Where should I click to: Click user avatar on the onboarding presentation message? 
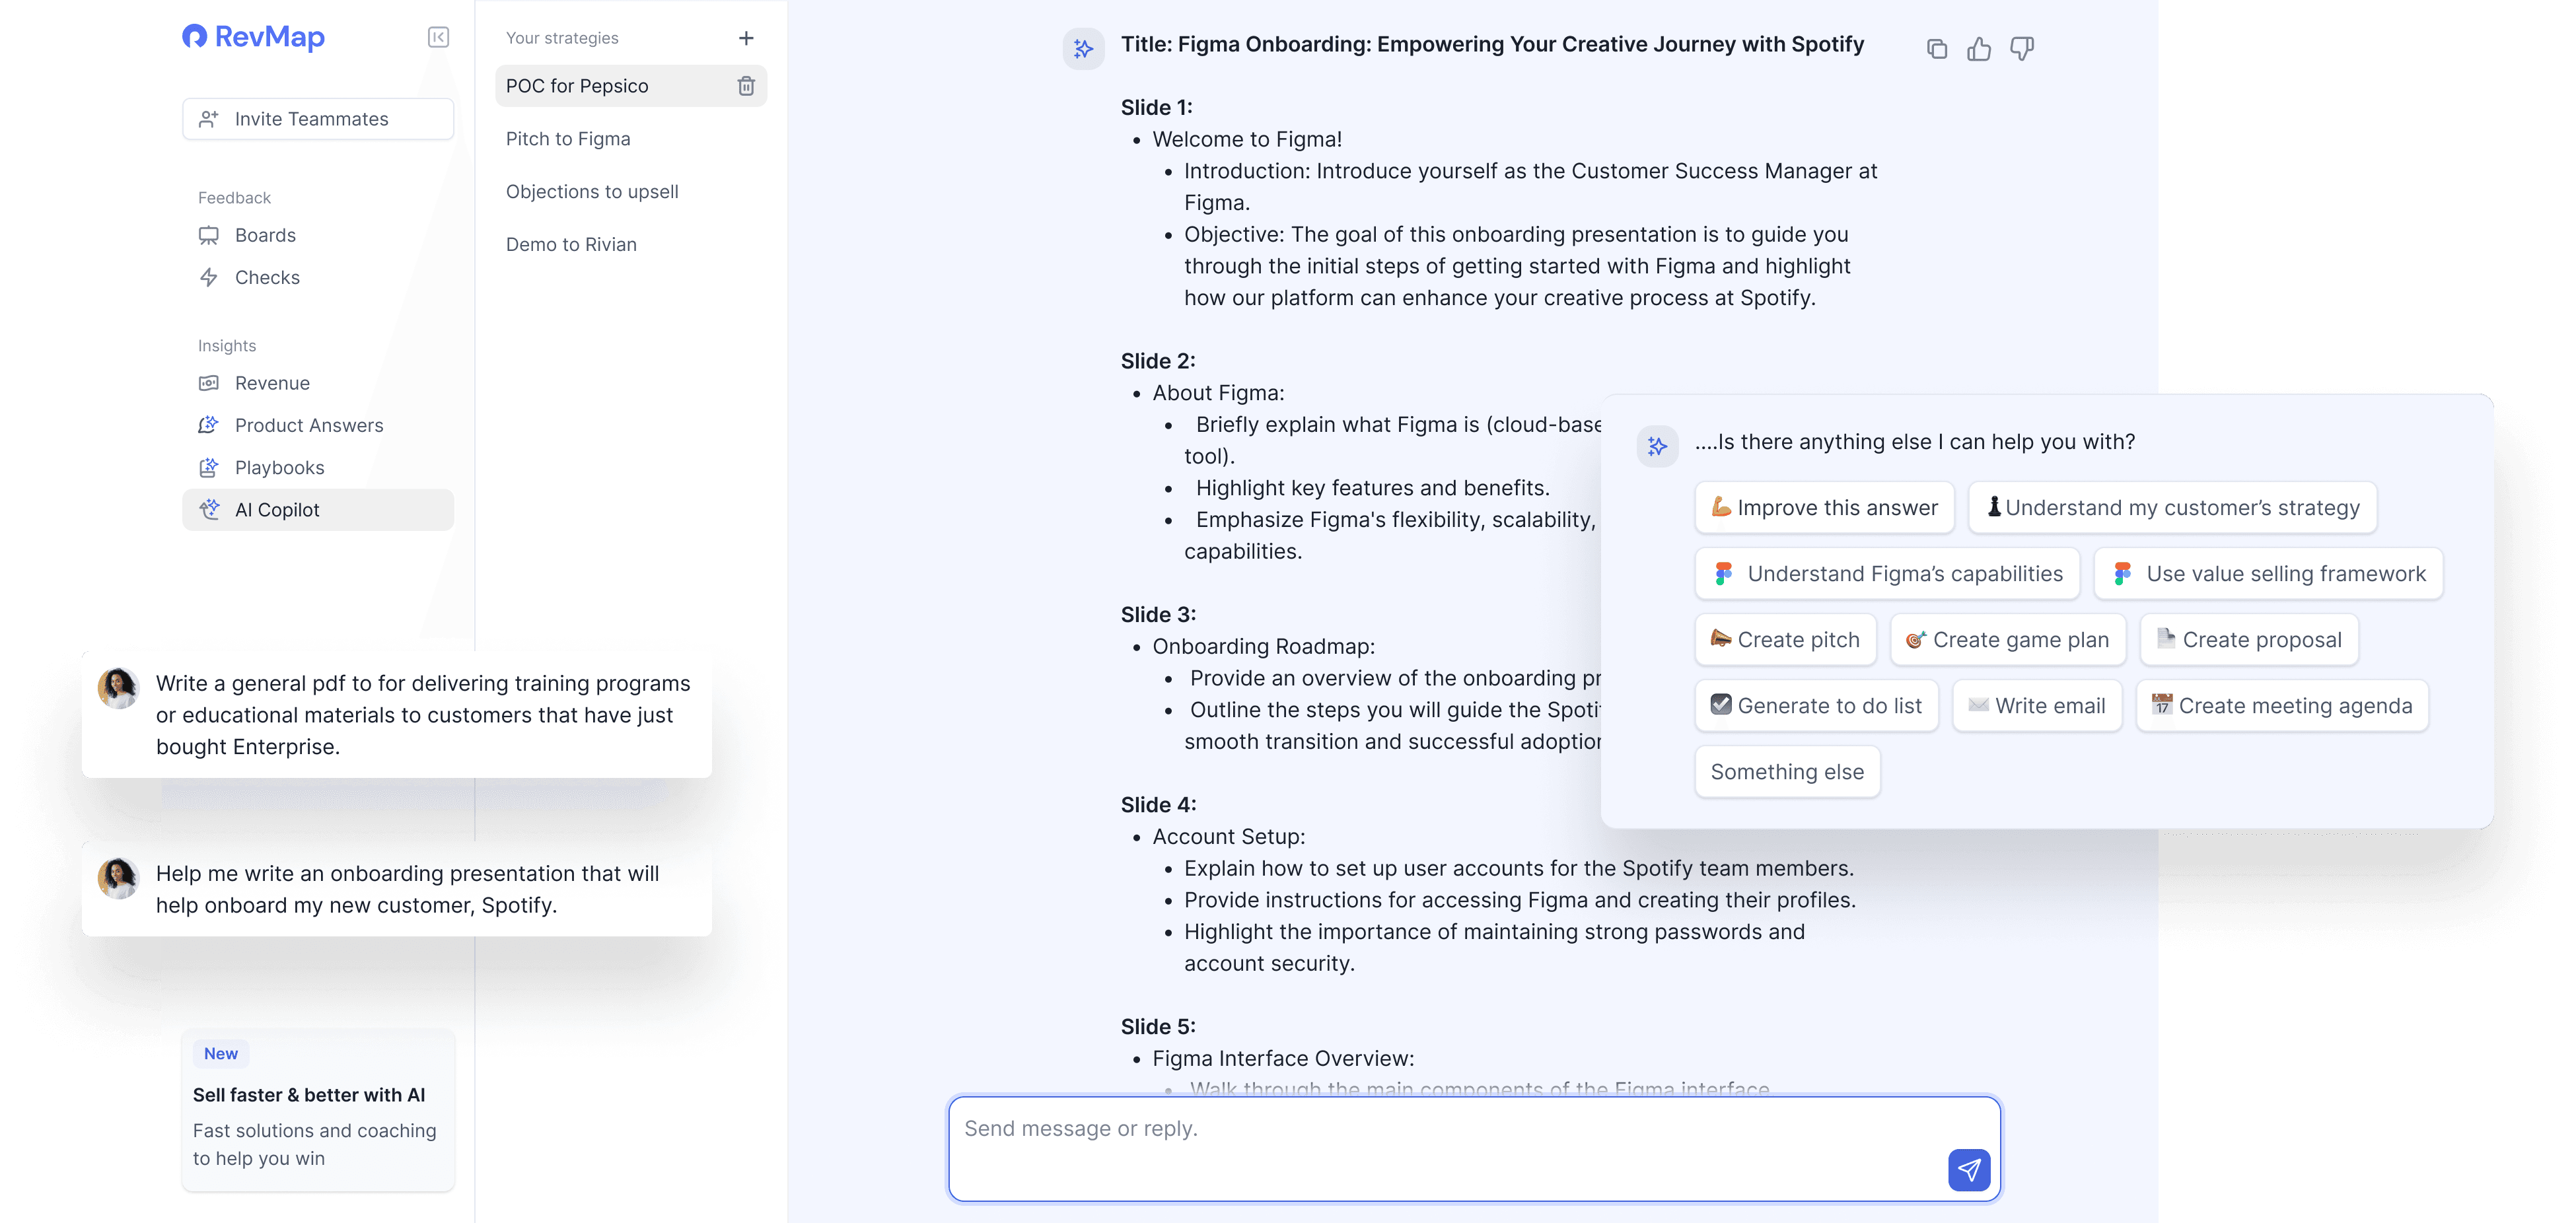click(118, 878)
